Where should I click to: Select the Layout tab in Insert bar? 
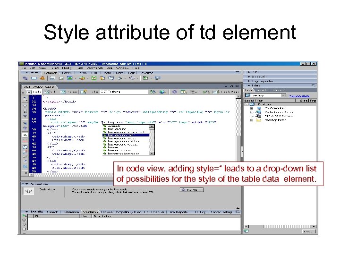pos(67,73)
